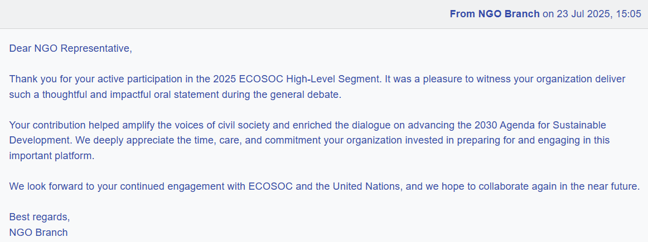The image size is (648, 242).
Task: Click the "NGO Branch" signature at the bottom
Action: [38, 233]
